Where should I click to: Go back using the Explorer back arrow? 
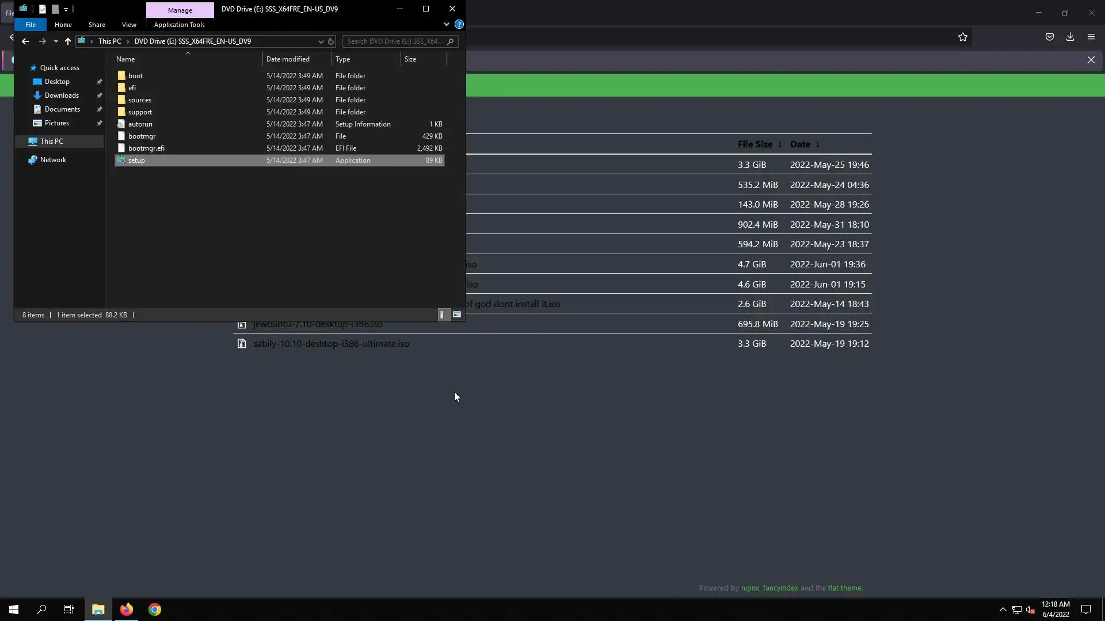click(x=25, y=41)
